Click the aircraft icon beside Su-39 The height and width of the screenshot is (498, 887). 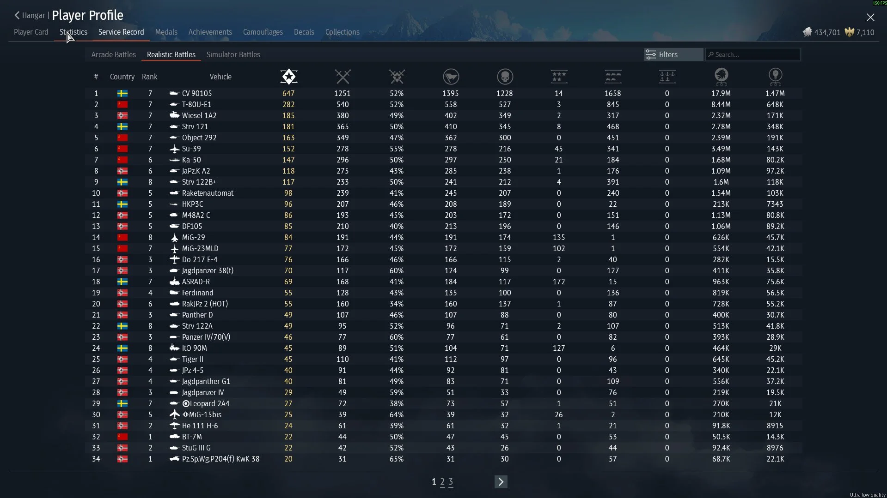click(x=174, y=149)
